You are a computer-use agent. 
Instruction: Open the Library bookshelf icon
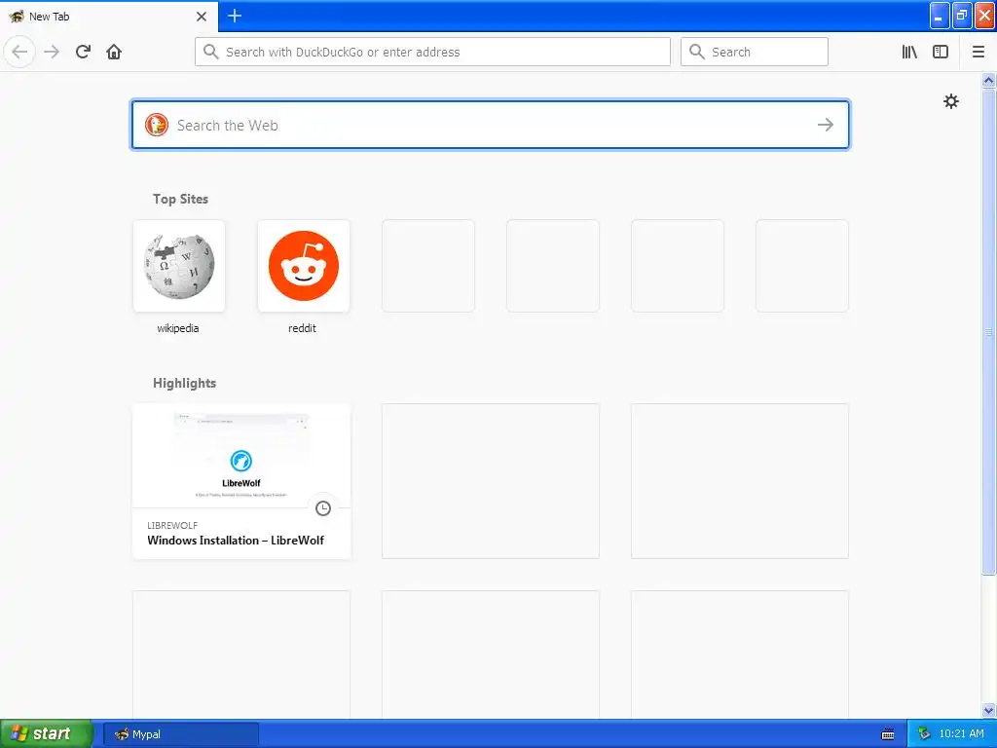909,52
